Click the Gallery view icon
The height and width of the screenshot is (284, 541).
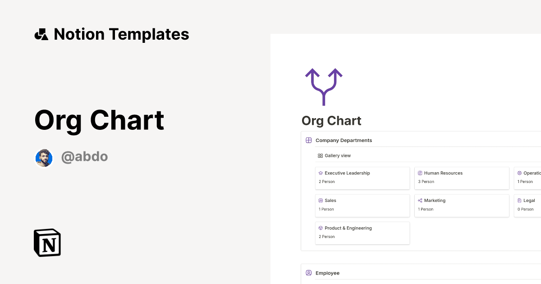point(320,156)
